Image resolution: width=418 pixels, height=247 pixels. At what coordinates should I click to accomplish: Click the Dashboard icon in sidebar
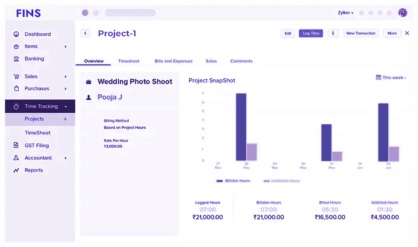click(16, 35)
